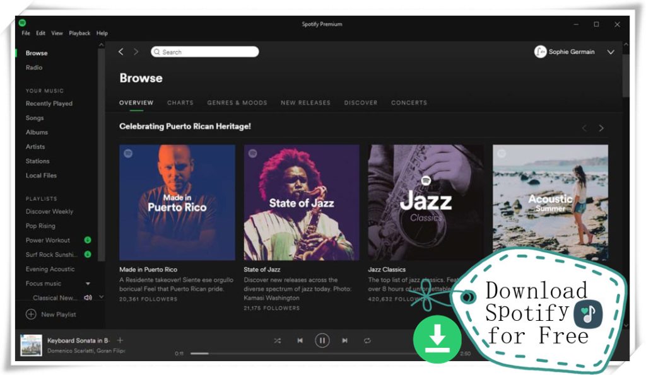Expand playlist list chevron below Classical New
This screenshot has width=646, height=375.
coord(102,297)
